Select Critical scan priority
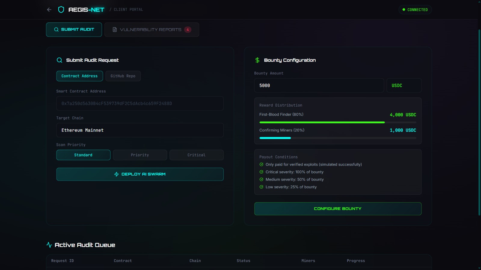481x270 pixels. [196, 155]
